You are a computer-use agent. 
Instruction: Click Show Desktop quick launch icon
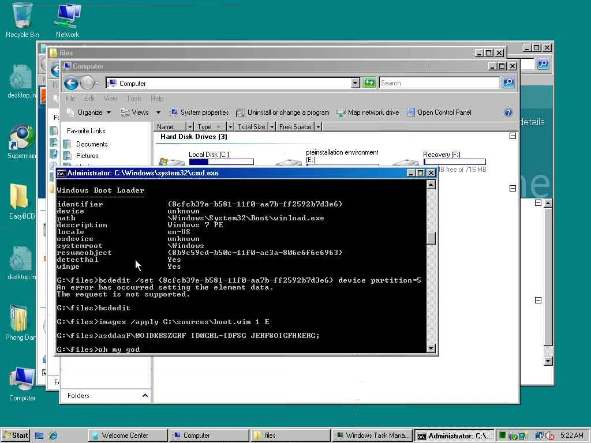(39, 436)
